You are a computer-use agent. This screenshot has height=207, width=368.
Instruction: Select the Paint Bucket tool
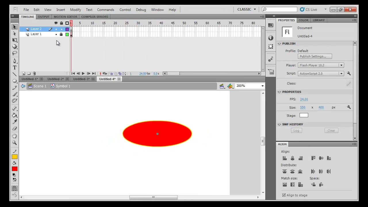pyautogui.click(x=15, y=115)
